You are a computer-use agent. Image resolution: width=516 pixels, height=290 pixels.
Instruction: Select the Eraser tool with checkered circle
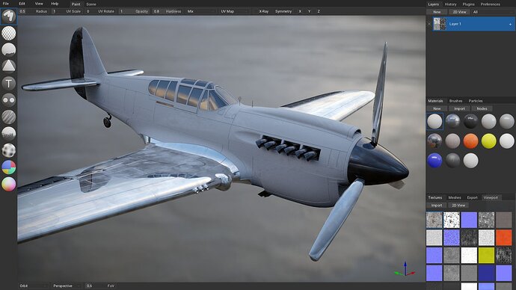8,33
